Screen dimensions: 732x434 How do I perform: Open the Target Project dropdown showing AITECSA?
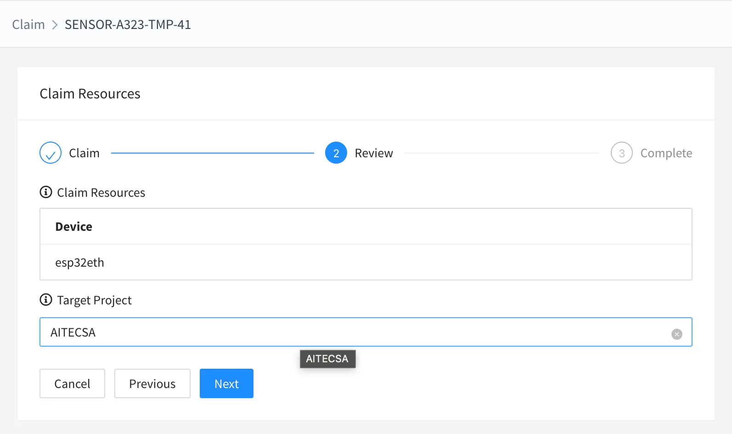(x=366, y=332)
